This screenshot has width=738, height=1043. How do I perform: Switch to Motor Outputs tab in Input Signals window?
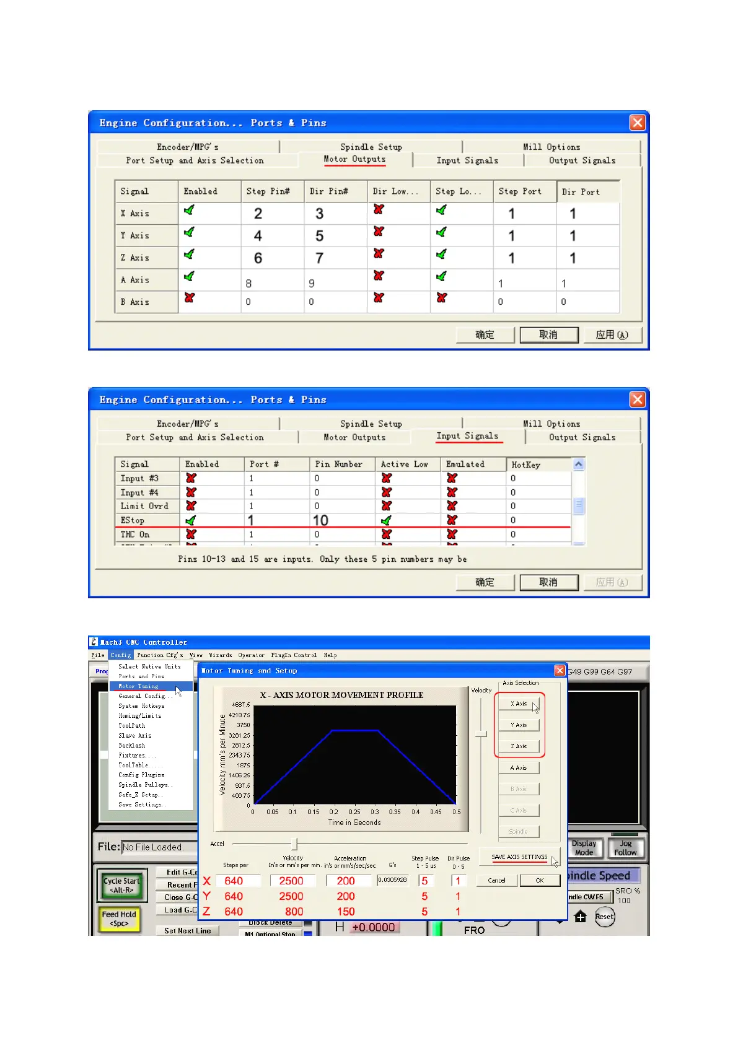coord(354,437)
